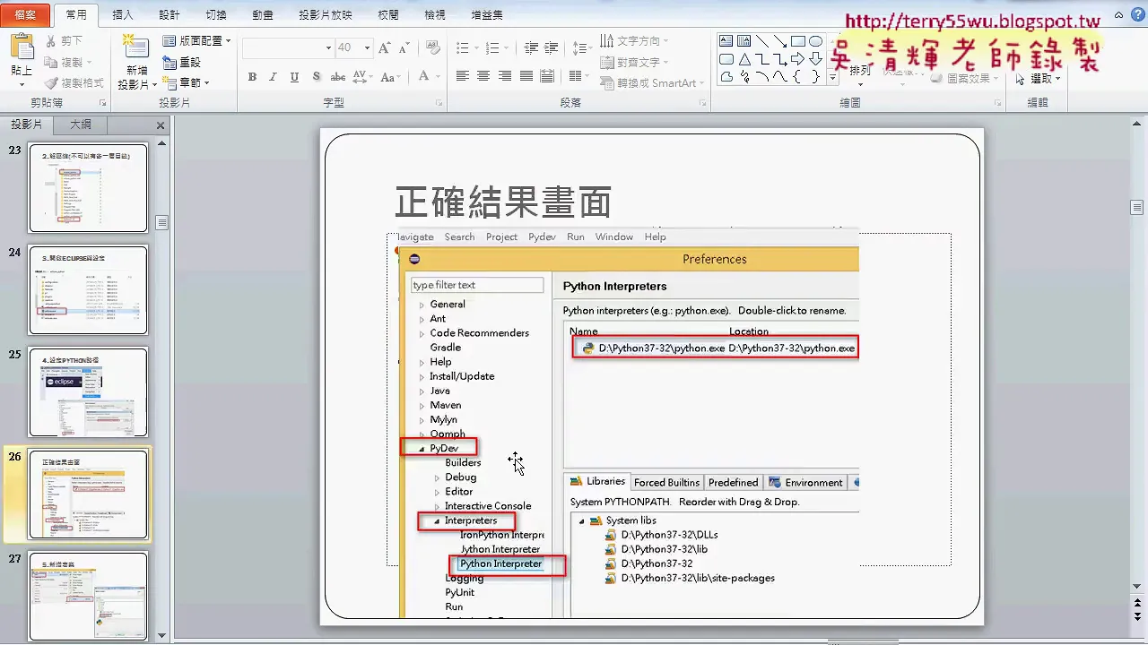Open the Section (章節) dropdown
This screenshot has height=645, width=1148.
click(x=186, y=82)
